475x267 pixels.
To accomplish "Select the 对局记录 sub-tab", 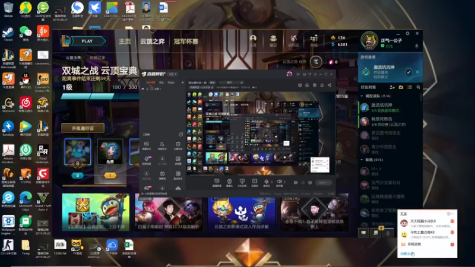I will coord(97,58).
